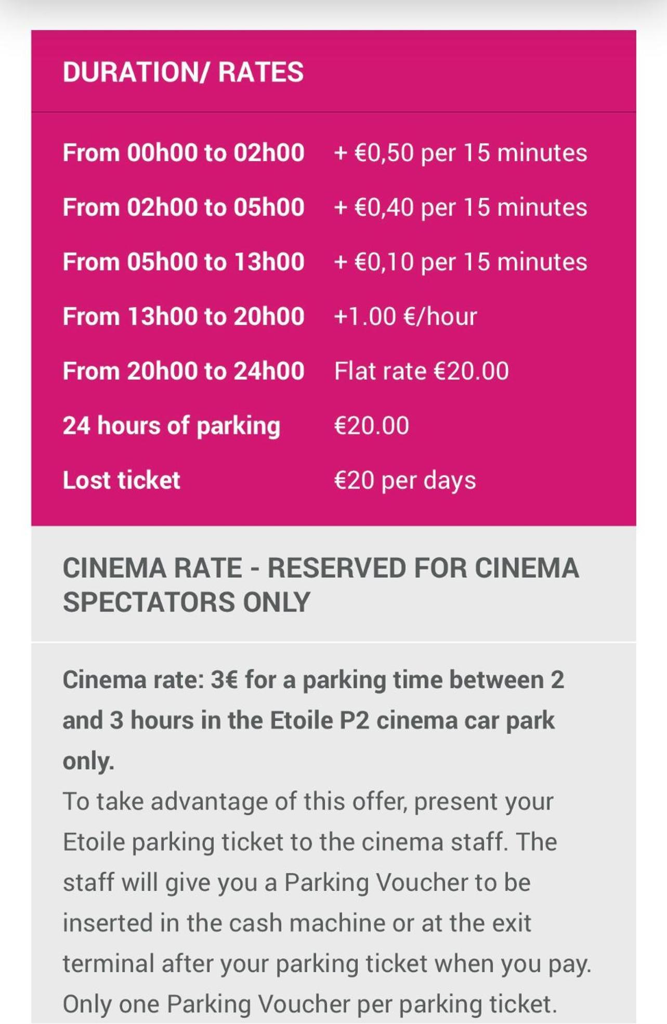Click the +1.00 €/hour rate
The image size is (667, 1024).
pyautogui.click(x=406, y=317)
